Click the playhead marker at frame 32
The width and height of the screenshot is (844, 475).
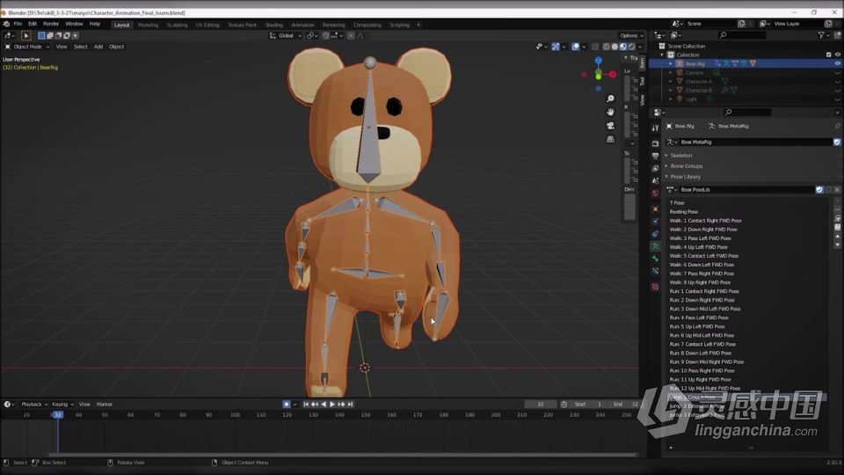coord(58,414)
